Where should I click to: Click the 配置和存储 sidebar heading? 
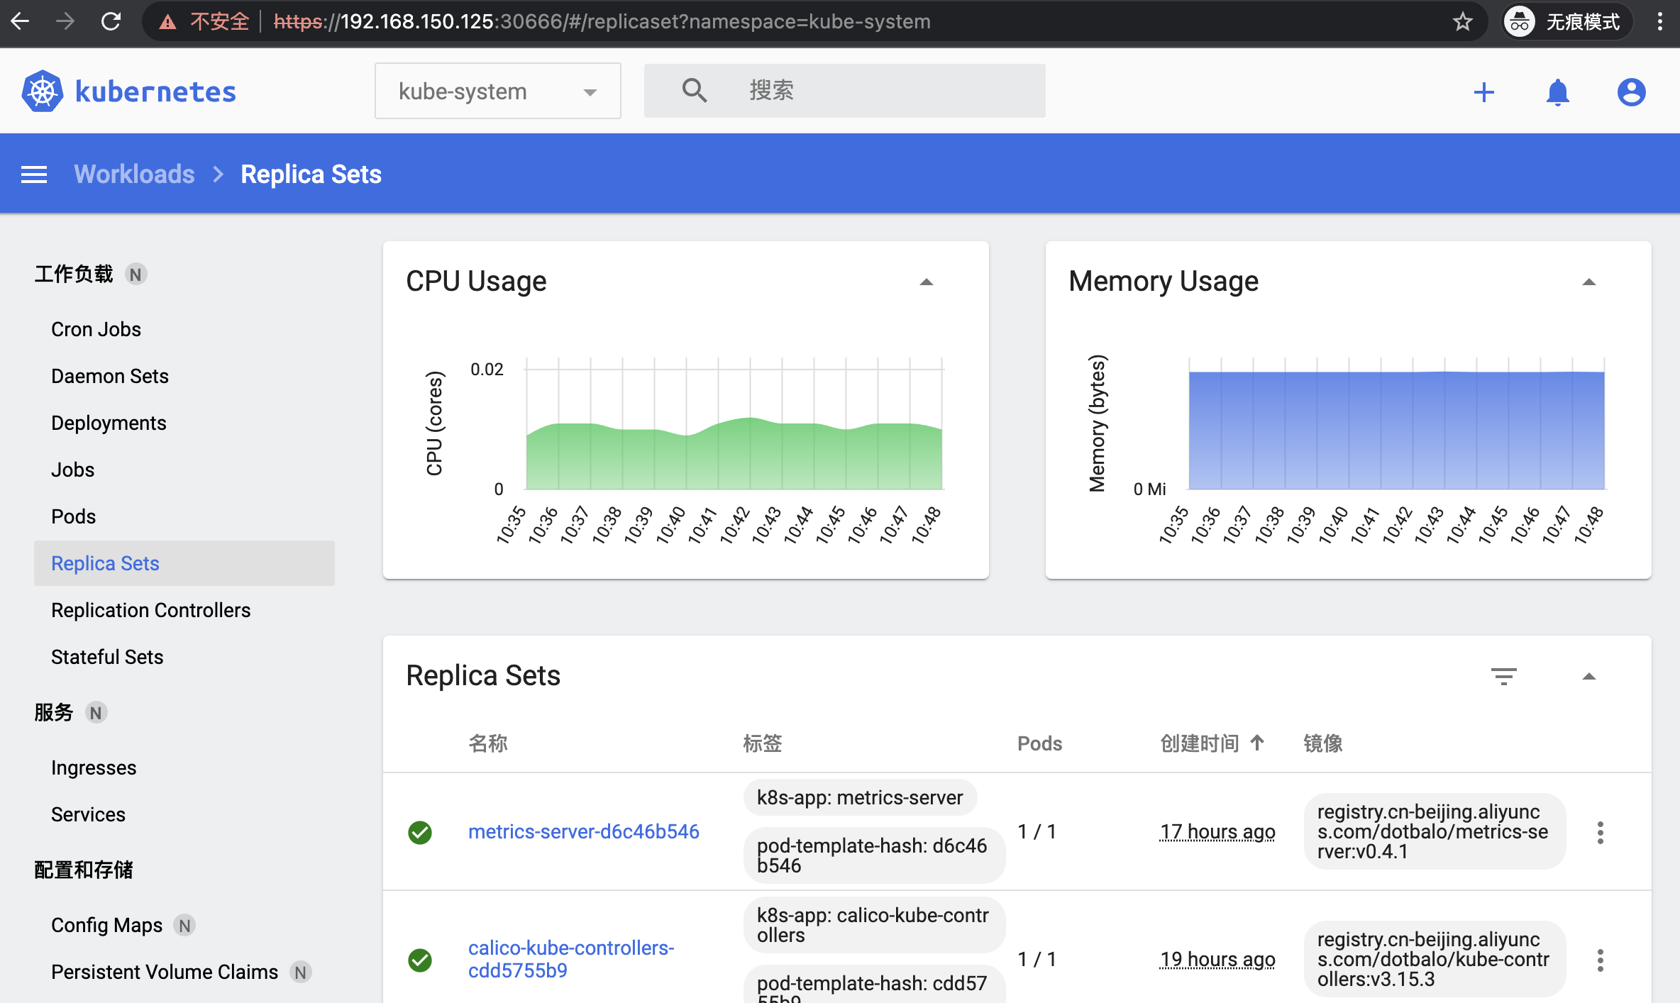click(x=84, y=870)
